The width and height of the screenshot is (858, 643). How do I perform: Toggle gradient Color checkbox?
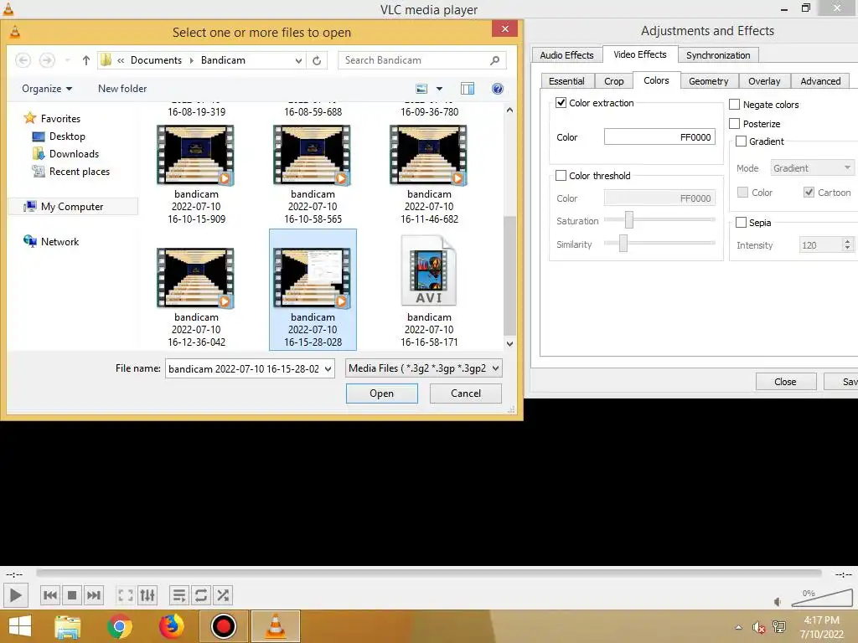tap(742, 193)
